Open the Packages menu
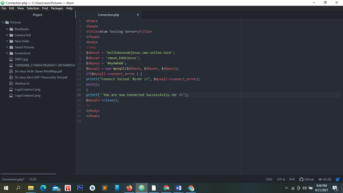Viewport: 343px width, 193px height. [x=57, y=8]
